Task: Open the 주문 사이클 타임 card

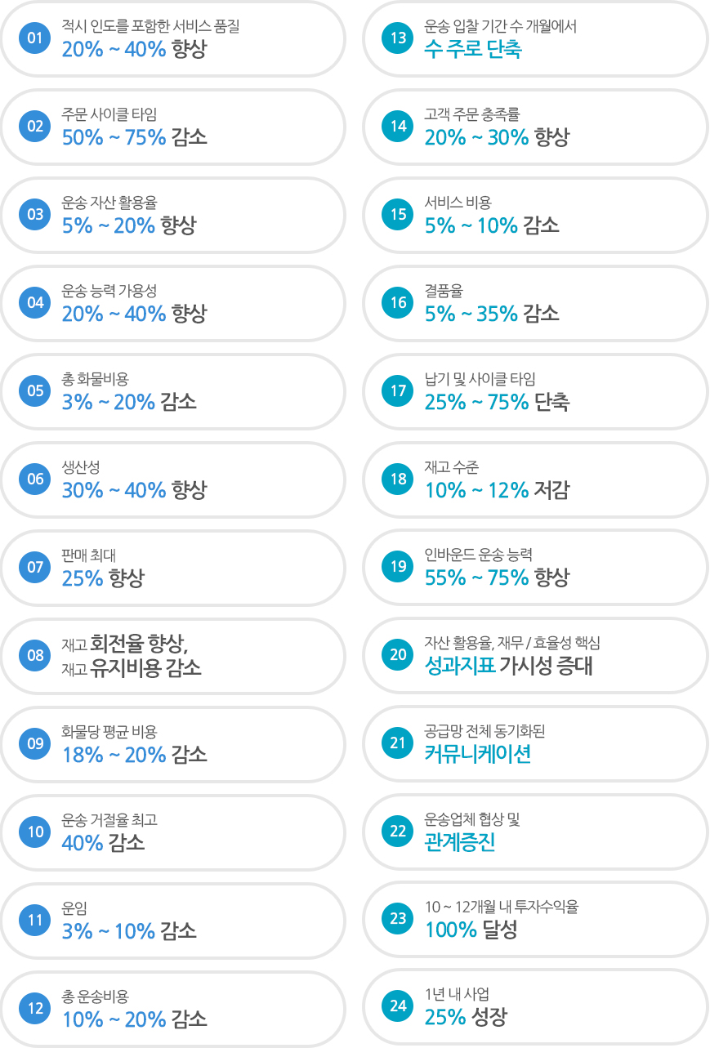Action: click(173, 127)
